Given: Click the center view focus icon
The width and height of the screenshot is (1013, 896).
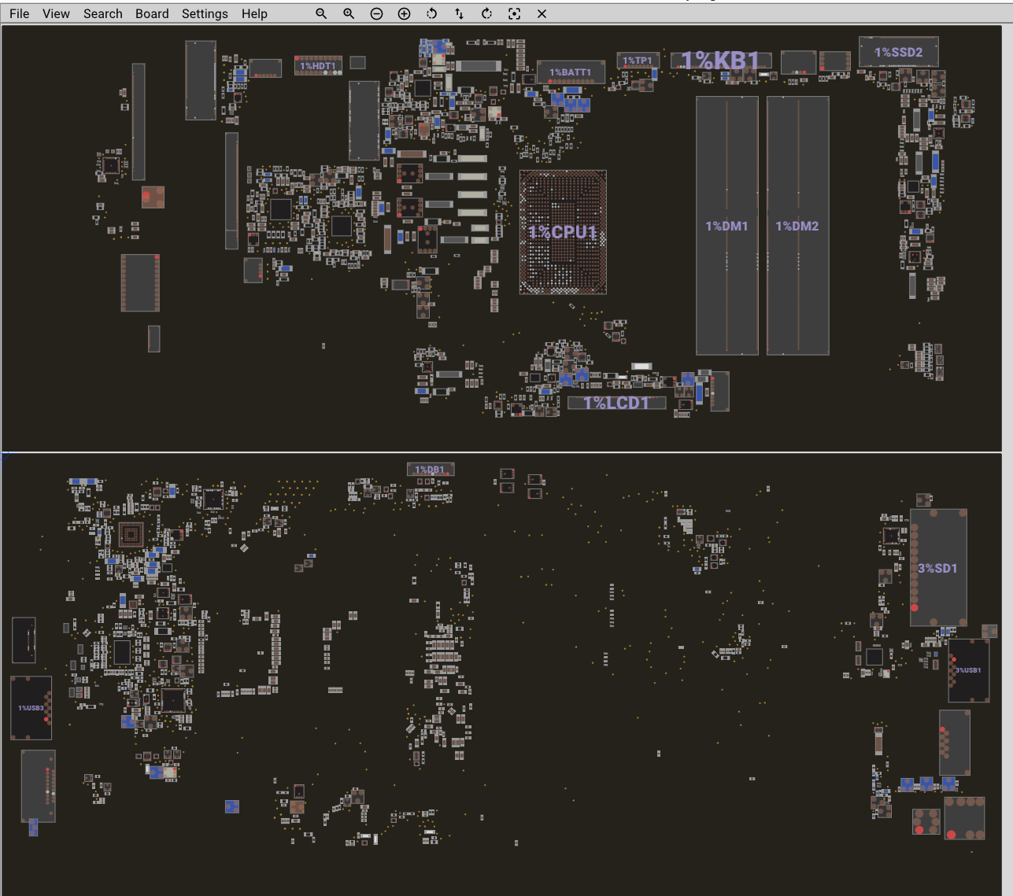Looking at the screenshot, I should tap(514, 14).
